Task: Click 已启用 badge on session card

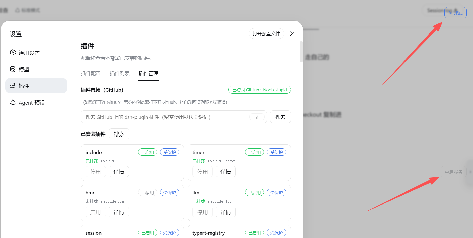Action: coord(148,233)
